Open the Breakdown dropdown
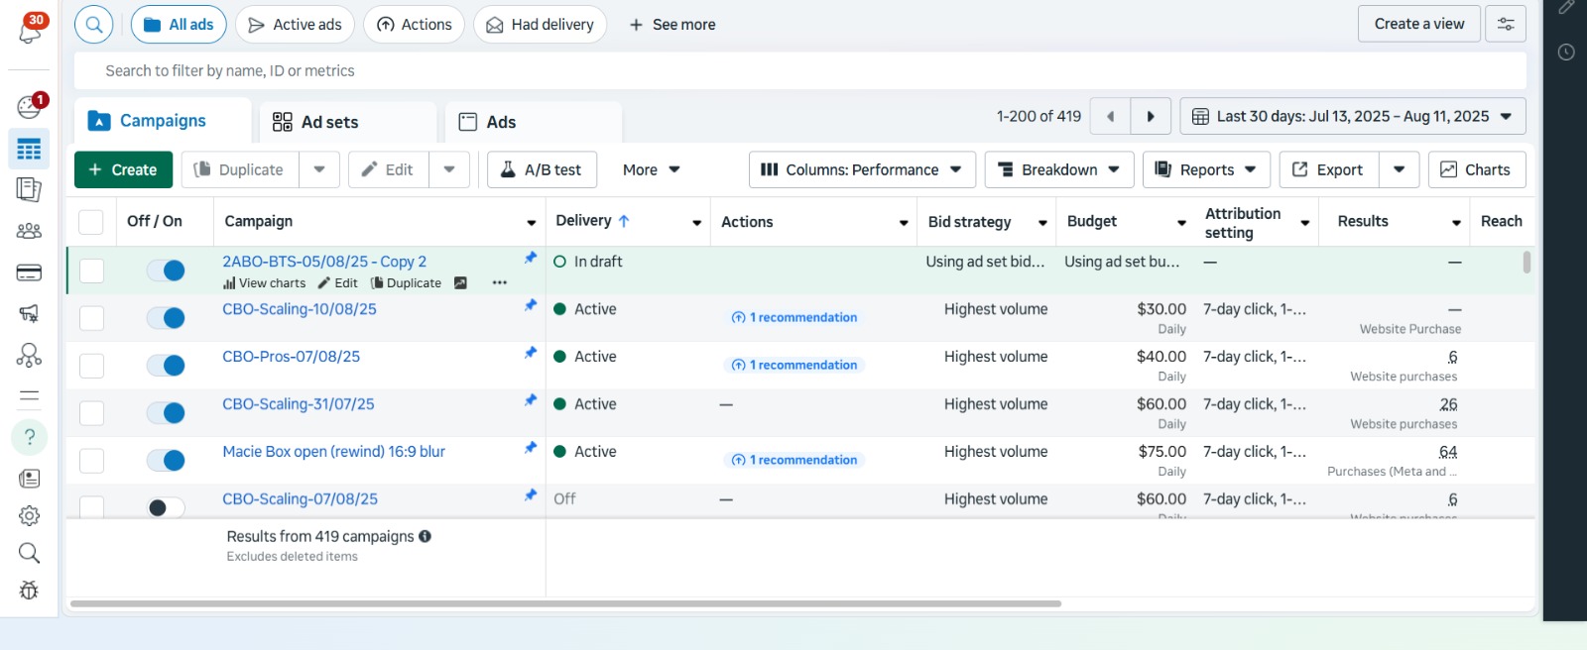Screen dimensions: 1587x650 [x=1059, y=169]
